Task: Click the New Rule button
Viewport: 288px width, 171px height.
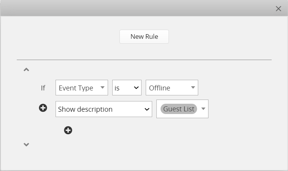Action: click(144, 37)
